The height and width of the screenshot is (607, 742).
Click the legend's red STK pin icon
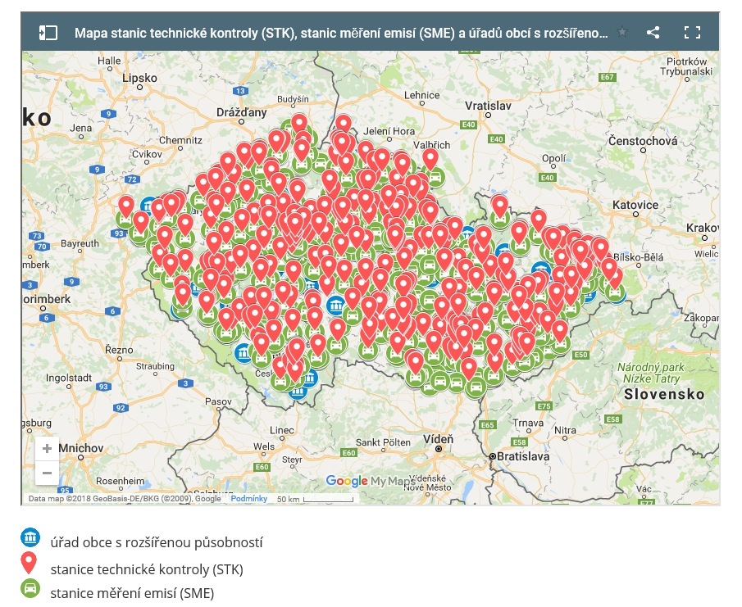point(29,563)
